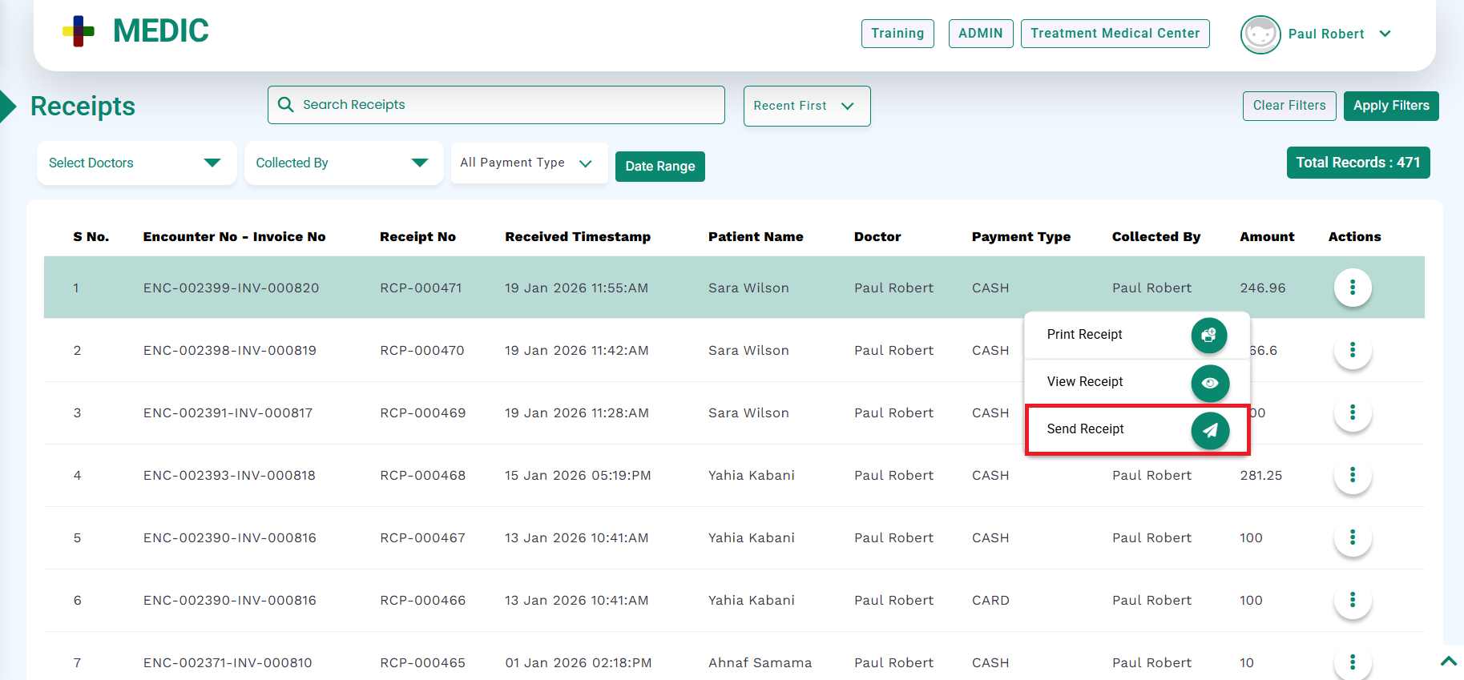Open three-dot actions for receipt RCP-000467
This screenshot has width=1464, height=680.
tap(1352, 537)
